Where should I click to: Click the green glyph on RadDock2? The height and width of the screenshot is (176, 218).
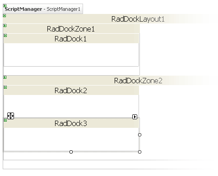pyautogui.click(x=5, y=87)
